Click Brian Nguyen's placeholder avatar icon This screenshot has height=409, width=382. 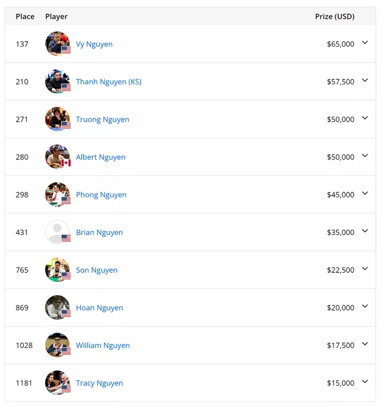[x=57, y=232]
